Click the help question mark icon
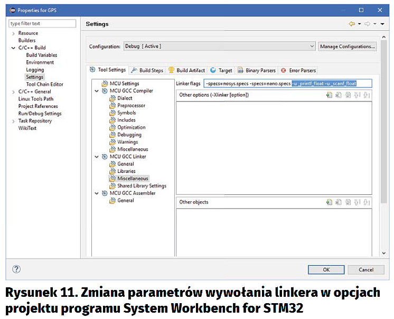 pyautogui.click(x=16, y=269)
